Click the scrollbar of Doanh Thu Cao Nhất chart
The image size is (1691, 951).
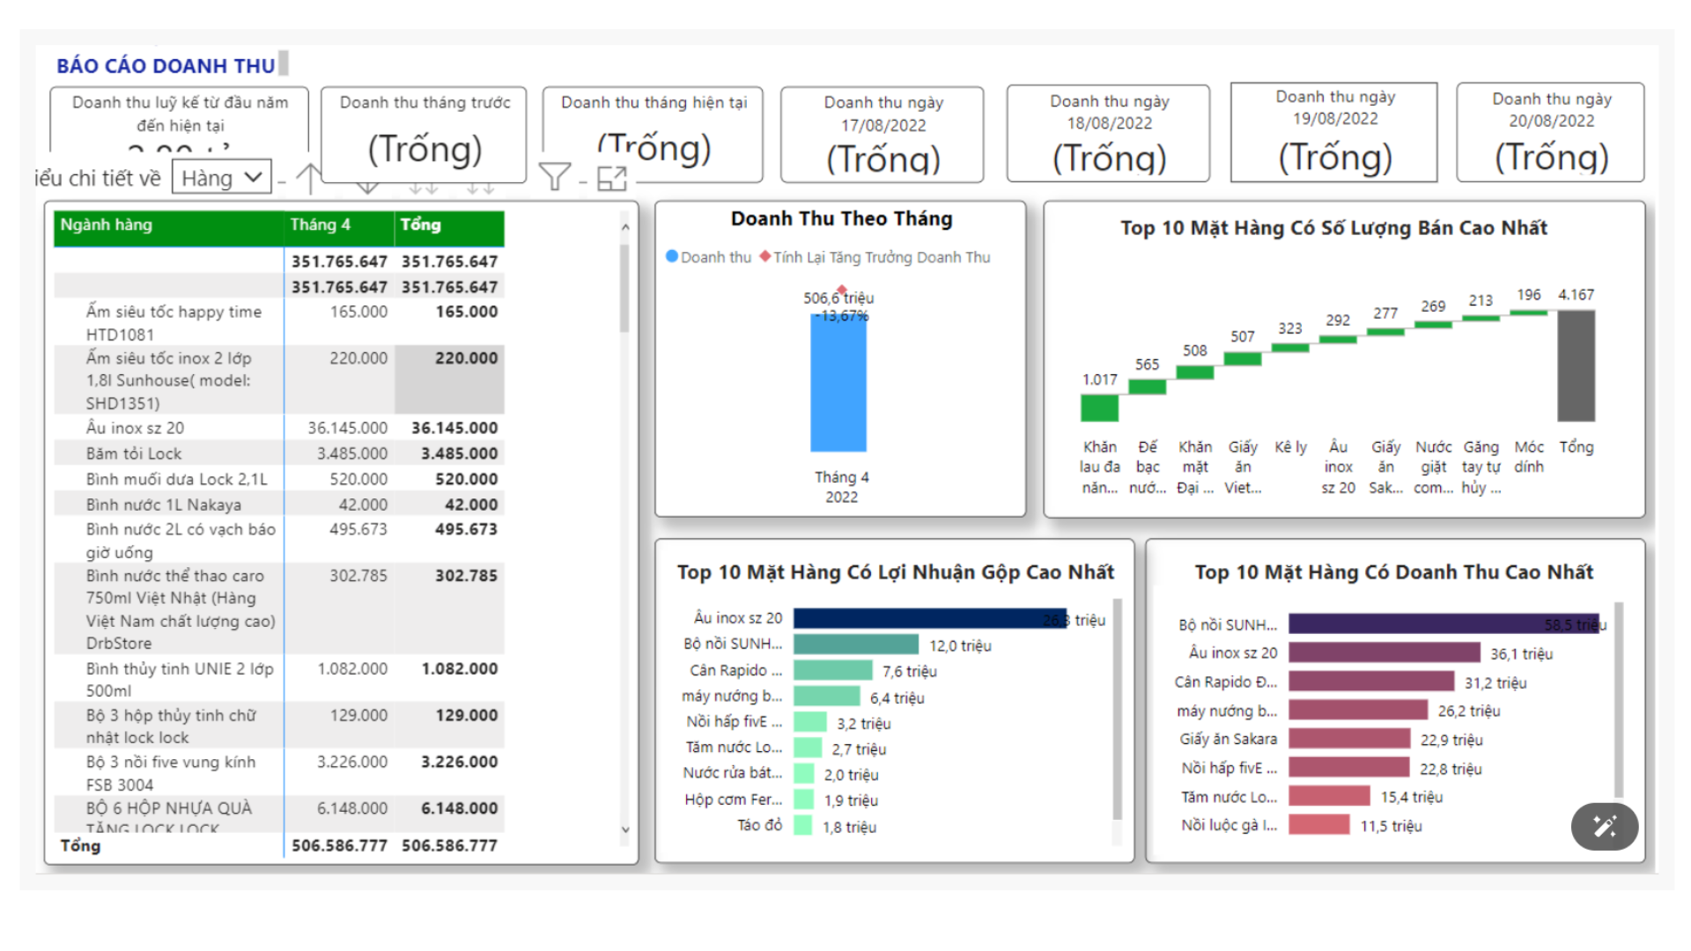[1619, 700]
